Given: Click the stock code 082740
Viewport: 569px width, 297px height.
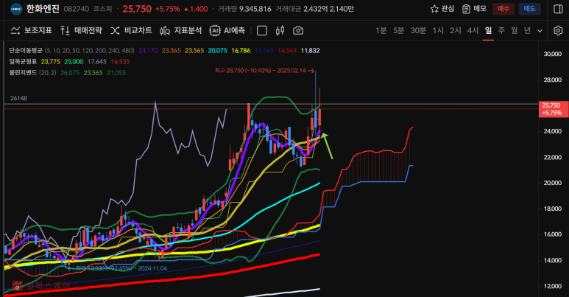Looking at the screenshot, I should (77, 9).
